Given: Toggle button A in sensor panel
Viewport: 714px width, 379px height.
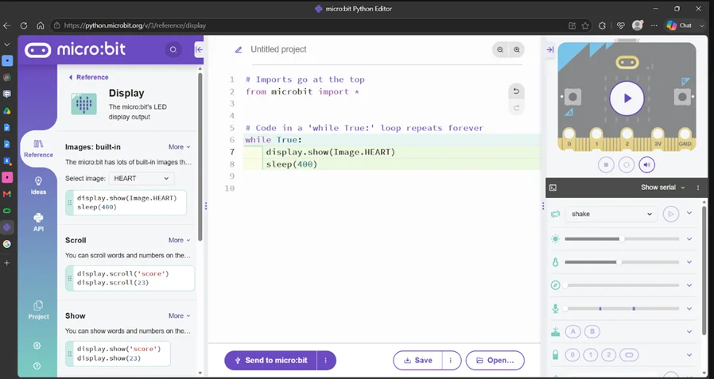Looking at the screenshot, I should click(x=572, y=331).
